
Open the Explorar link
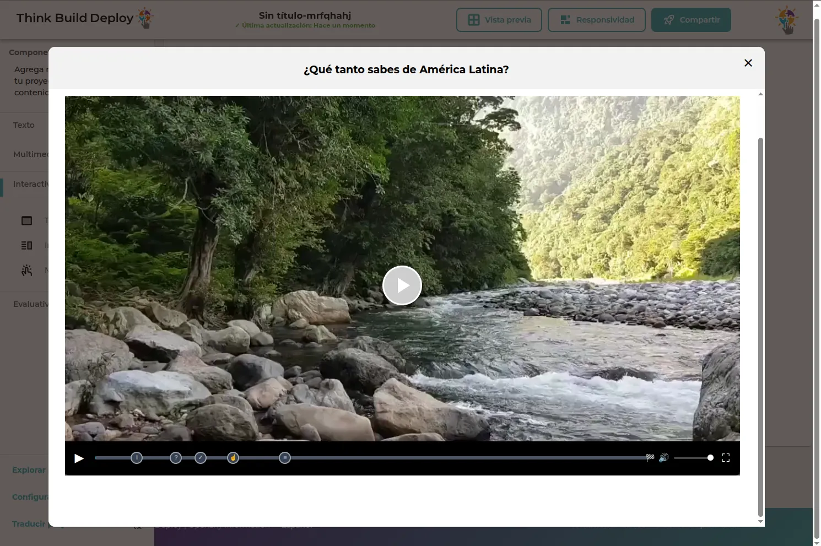[x=29, y=470]
